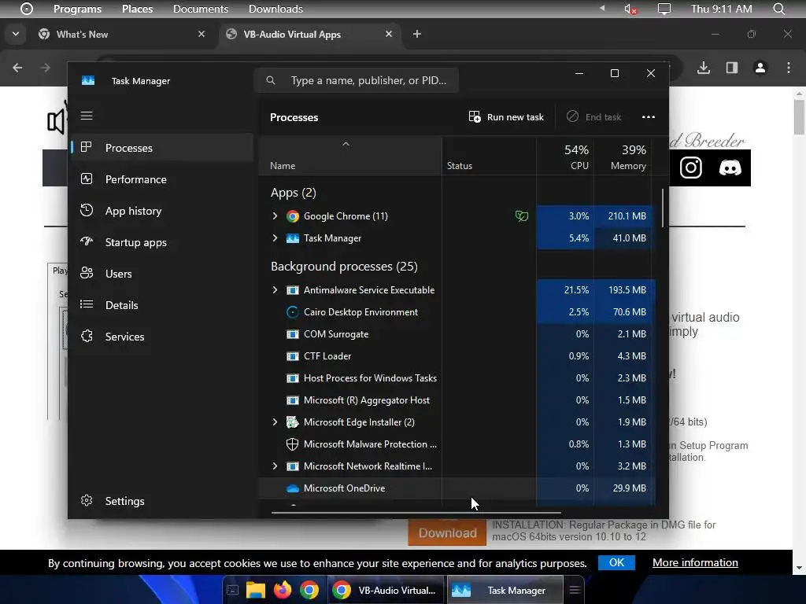This screenshot has width=806, height=604.
Task: Expand Microsoft Edge Installer group
Action: (275, 422)
